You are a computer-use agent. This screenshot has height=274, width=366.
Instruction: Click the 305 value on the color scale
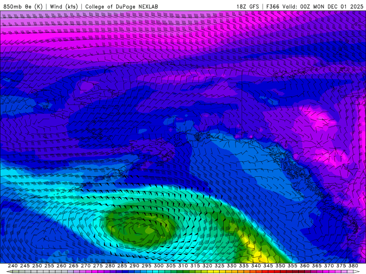coord(171,266)
